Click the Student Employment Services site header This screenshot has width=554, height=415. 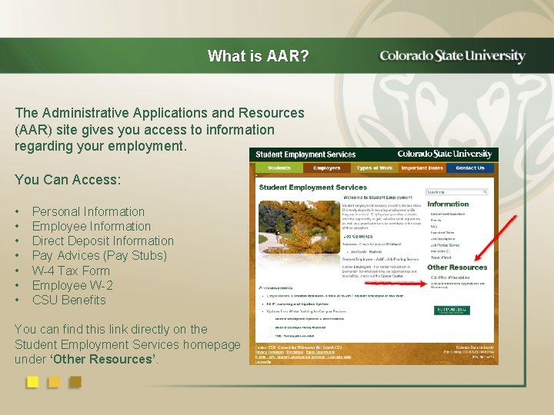click(305, 154)
